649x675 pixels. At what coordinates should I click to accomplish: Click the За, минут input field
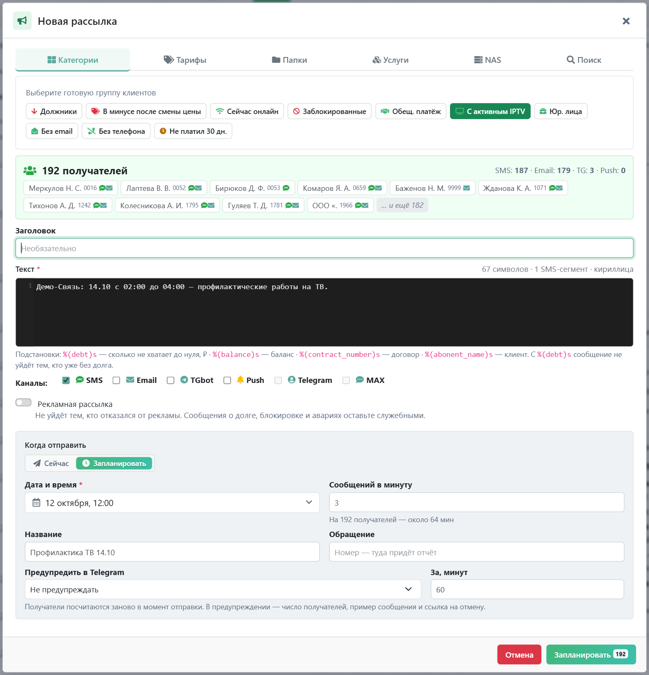tap(527, 589)
